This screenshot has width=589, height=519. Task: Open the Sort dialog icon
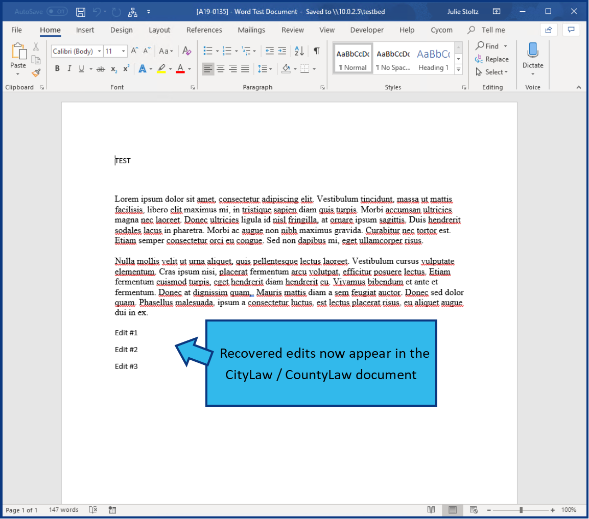tap(299, 51)
